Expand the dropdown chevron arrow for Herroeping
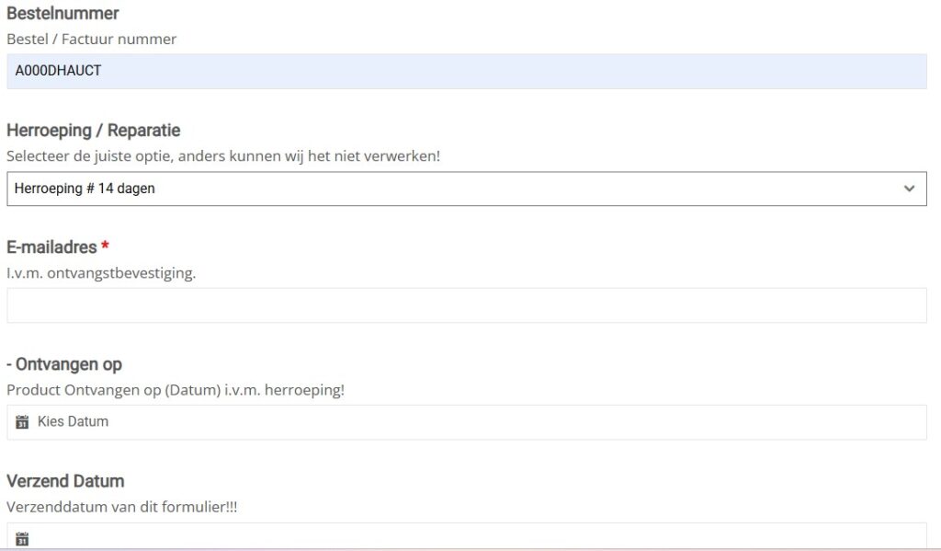 point(909,189)
